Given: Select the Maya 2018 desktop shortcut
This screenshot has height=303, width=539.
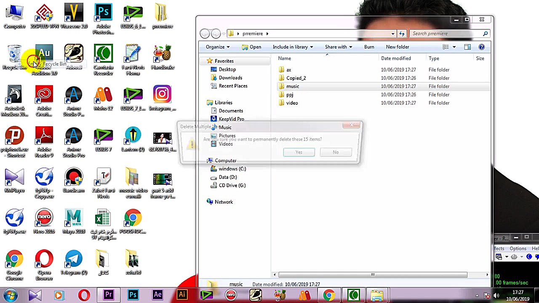Looking at the screenshot, I should (74, 221).
